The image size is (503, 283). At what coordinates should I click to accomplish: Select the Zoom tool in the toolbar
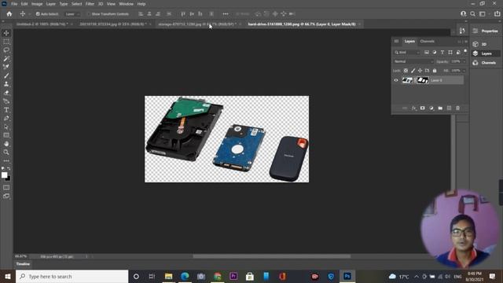[6, 152]
